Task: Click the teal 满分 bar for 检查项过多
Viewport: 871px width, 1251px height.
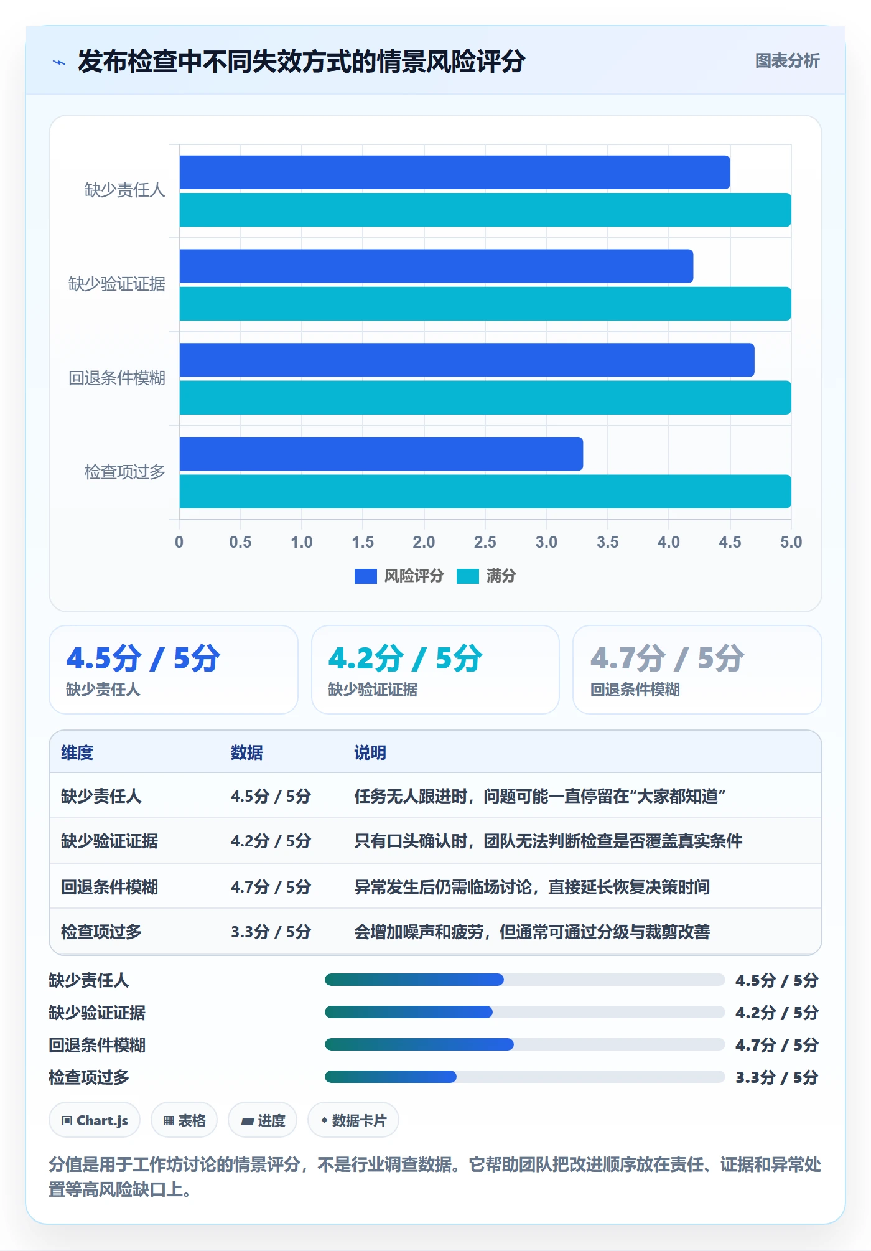Action: (485, 492)
